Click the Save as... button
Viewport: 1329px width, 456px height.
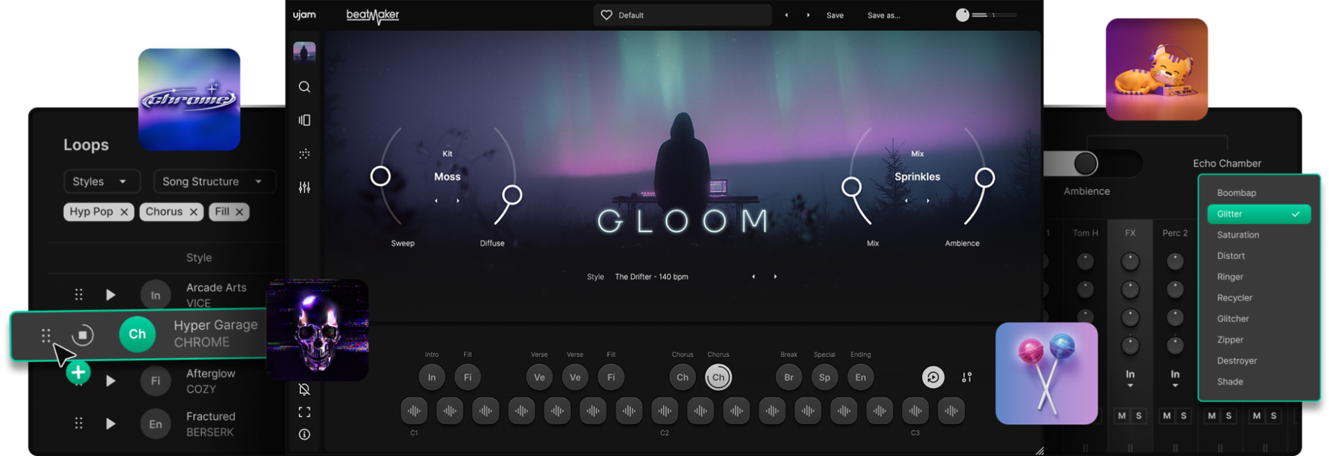point(884,15)
